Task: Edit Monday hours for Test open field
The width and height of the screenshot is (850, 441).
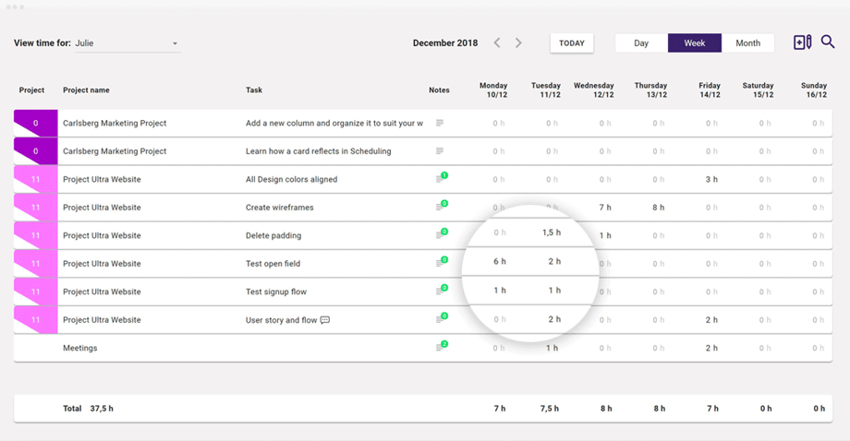Action: click(x=499, y=262)
